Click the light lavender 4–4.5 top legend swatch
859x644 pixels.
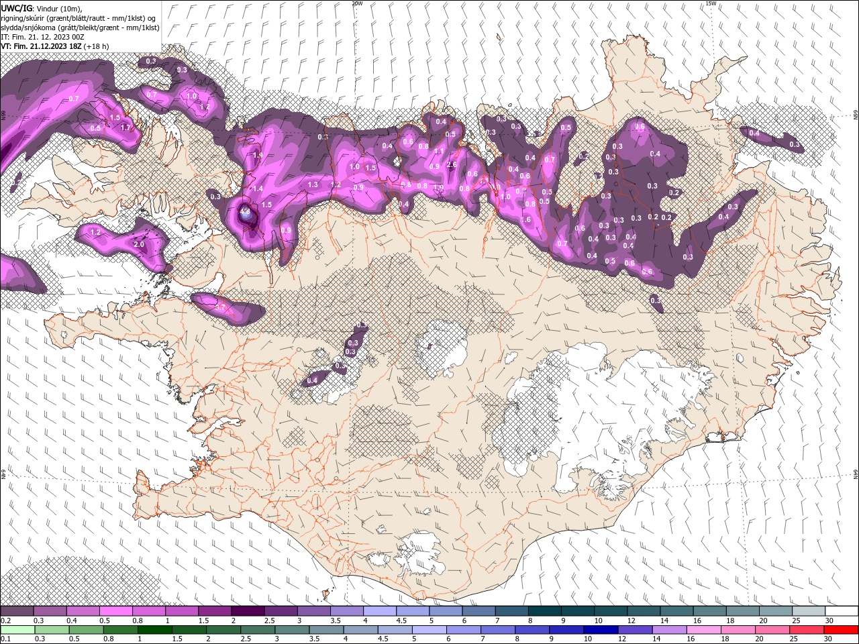click(x=379, y=611)
